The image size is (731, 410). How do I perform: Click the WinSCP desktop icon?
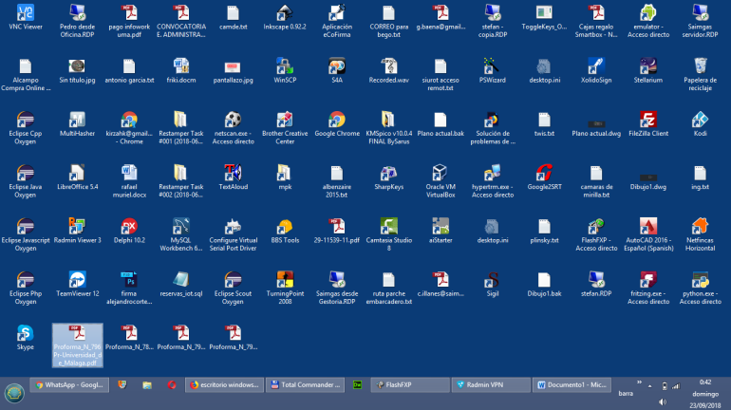(284, 66)
